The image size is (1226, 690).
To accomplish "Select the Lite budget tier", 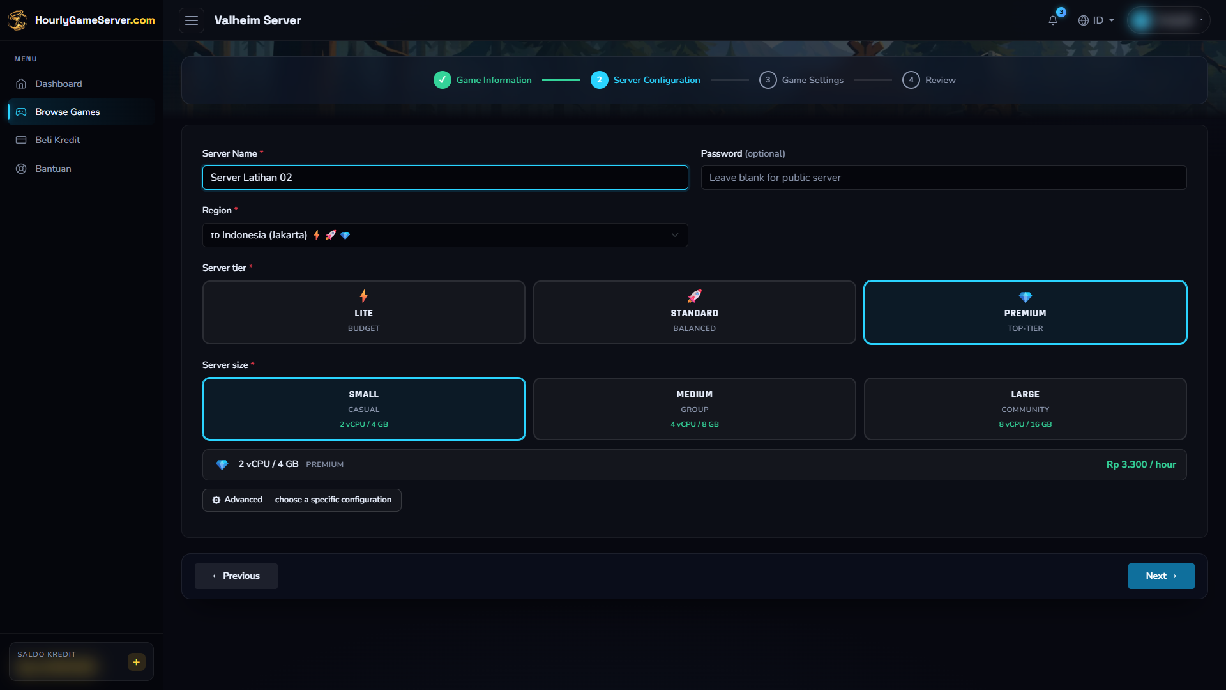I will point(364,312).
